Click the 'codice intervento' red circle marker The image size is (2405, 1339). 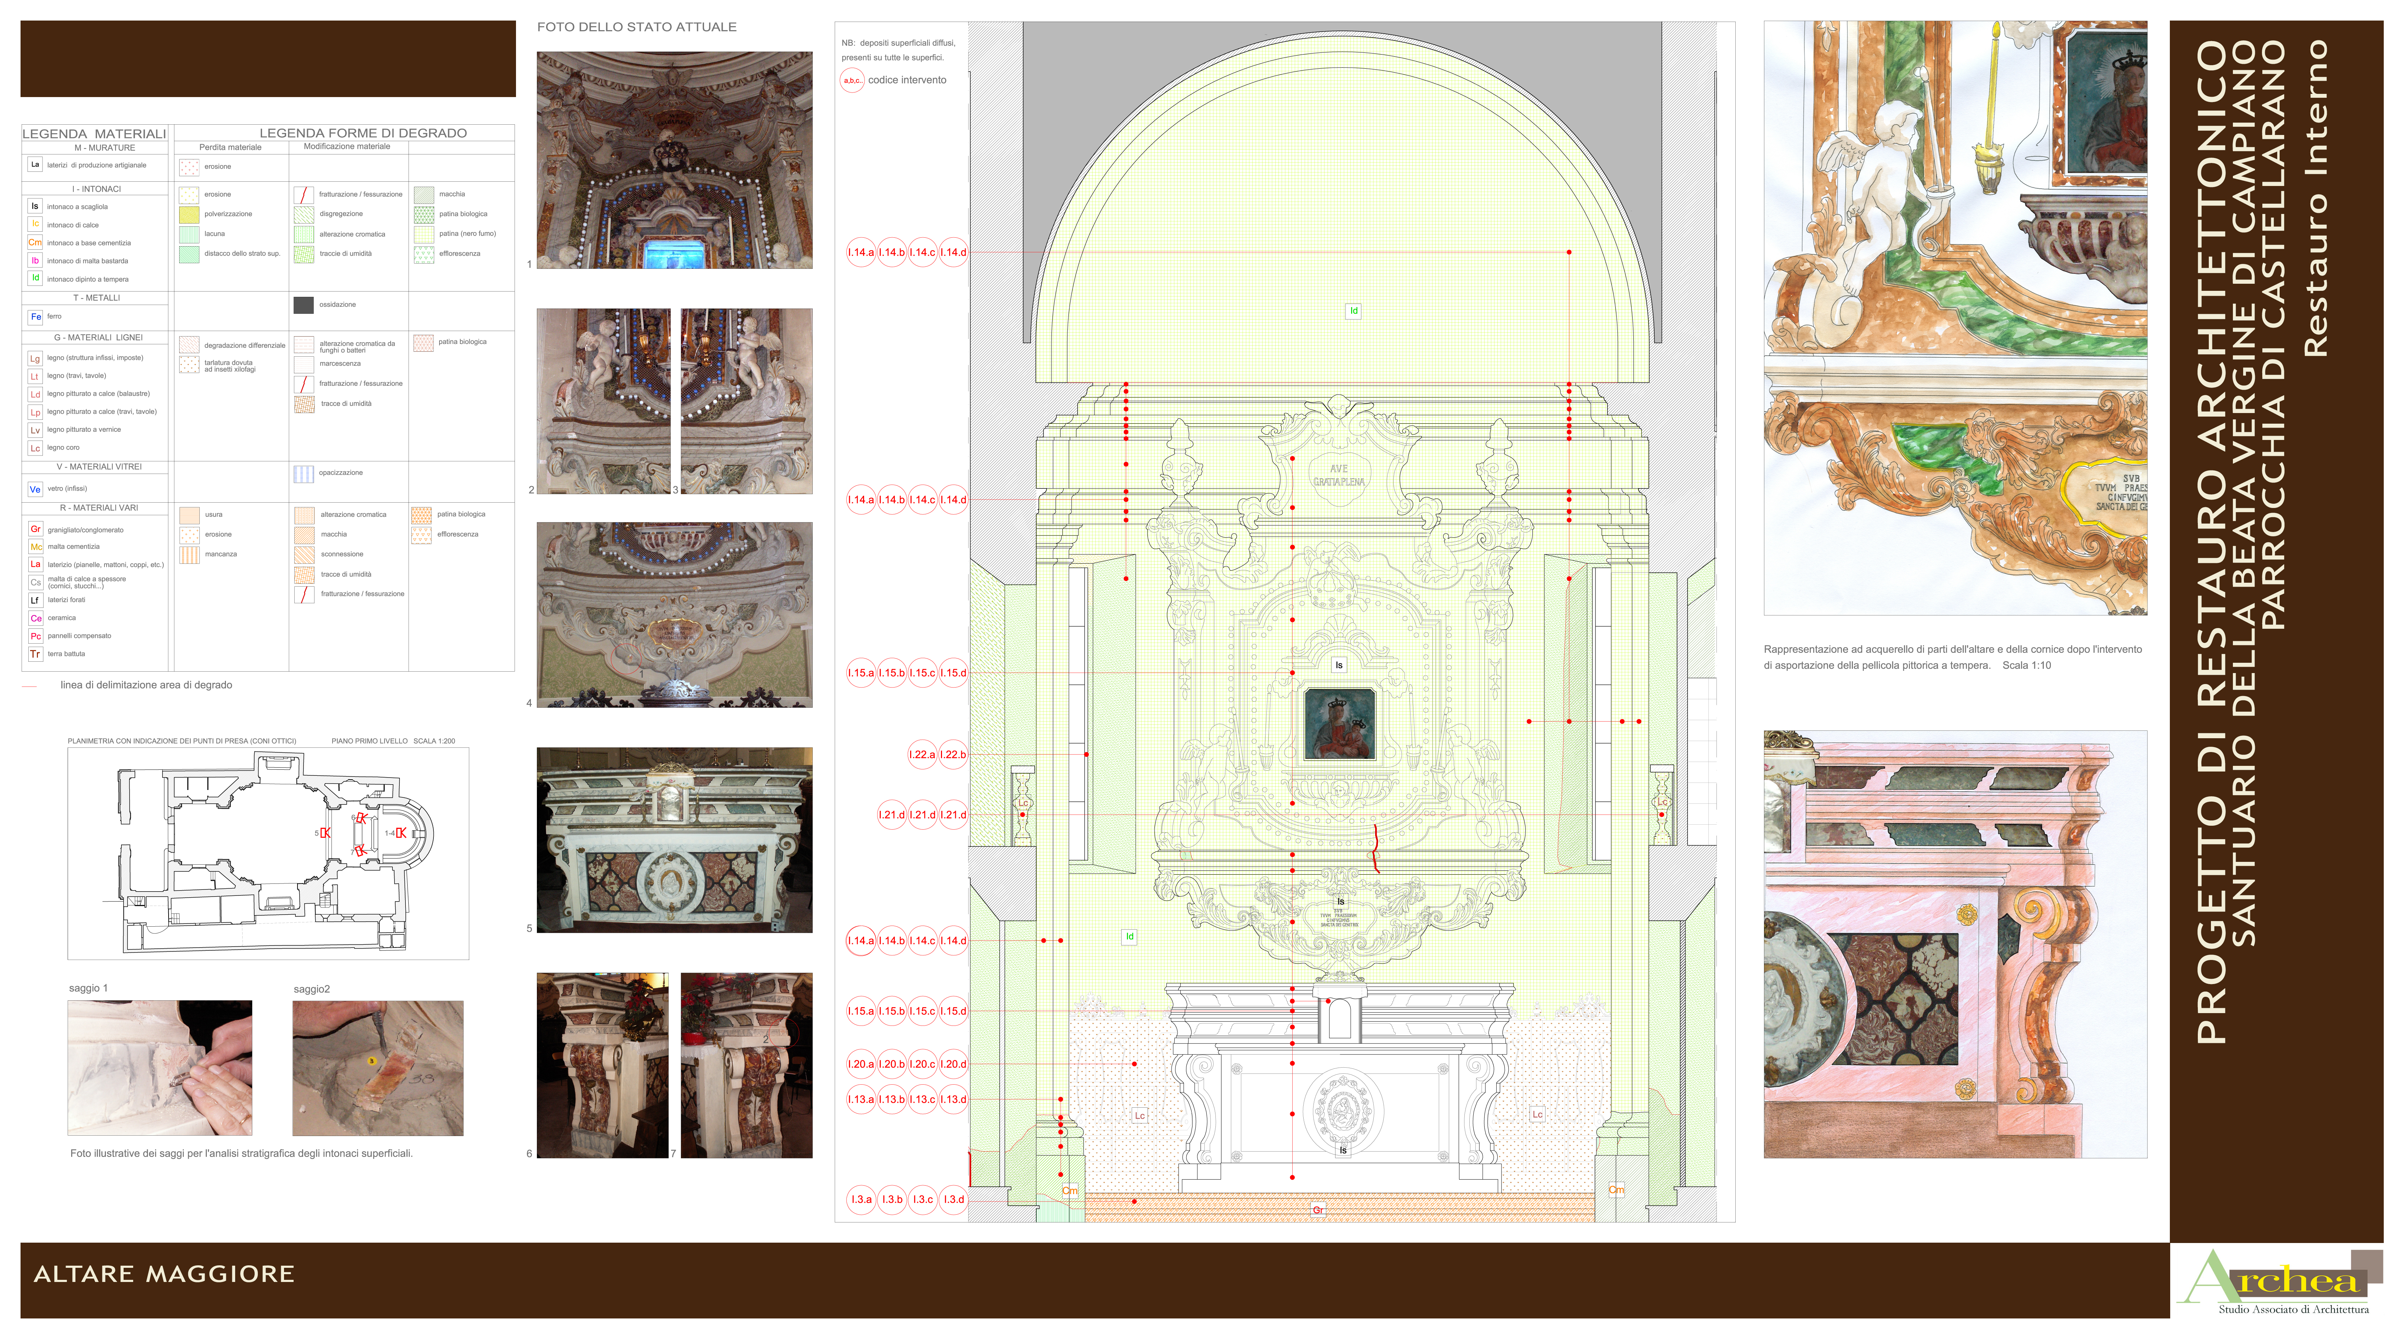[x=852, y=80]
